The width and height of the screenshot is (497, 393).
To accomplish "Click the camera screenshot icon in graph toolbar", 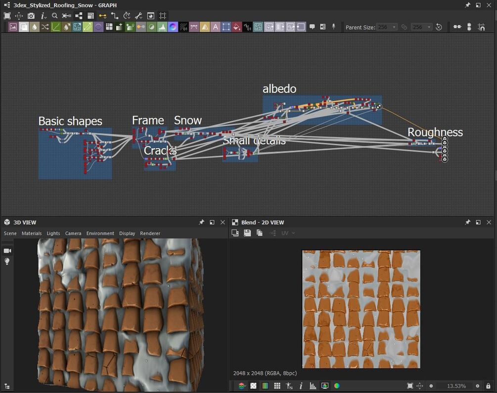I will click(x=31, y=16).
